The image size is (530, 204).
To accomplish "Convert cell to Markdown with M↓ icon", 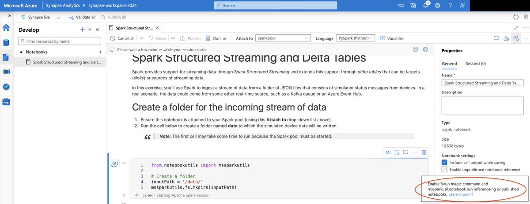I will coord(388,152).
